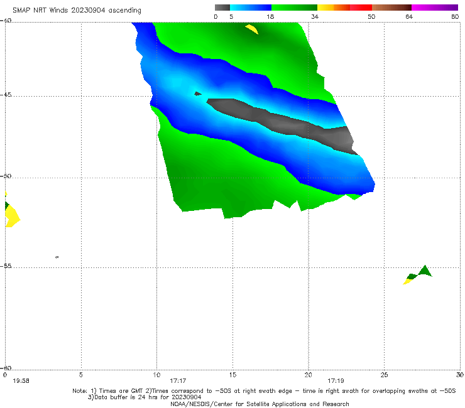Click the swath time '17:17'
Screen dimensions: 465x408
click(178, 381)
